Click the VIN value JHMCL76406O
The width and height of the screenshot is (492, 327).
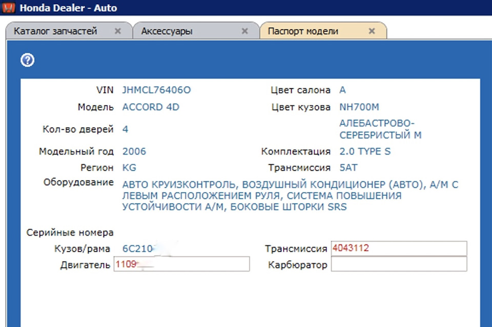(156, 90)
